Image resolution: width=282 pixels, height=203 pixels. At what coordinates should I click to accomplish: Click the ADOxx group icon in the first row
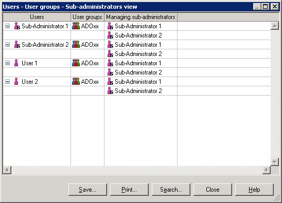[x=76, y=26]
